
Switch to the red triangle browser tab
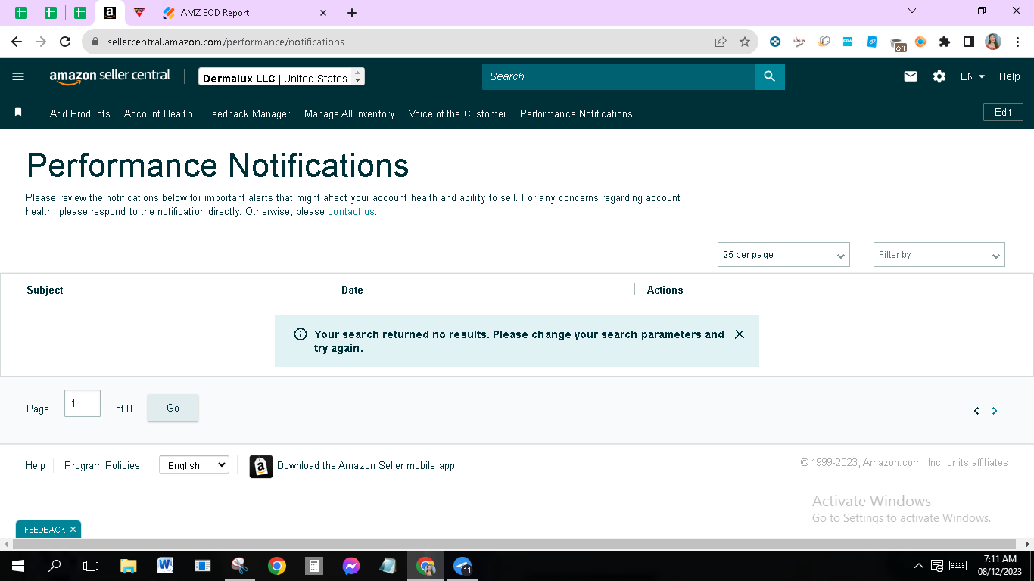[139, 13]
